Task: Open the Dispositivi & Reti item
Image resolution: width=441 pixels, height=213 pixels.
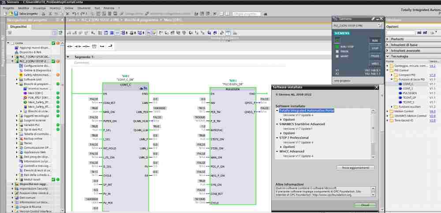Action: coord(30,52)
